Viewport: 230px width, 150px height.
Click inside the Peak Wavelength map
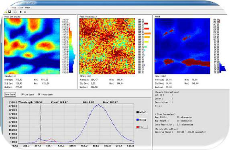click(x=107, y=46)
